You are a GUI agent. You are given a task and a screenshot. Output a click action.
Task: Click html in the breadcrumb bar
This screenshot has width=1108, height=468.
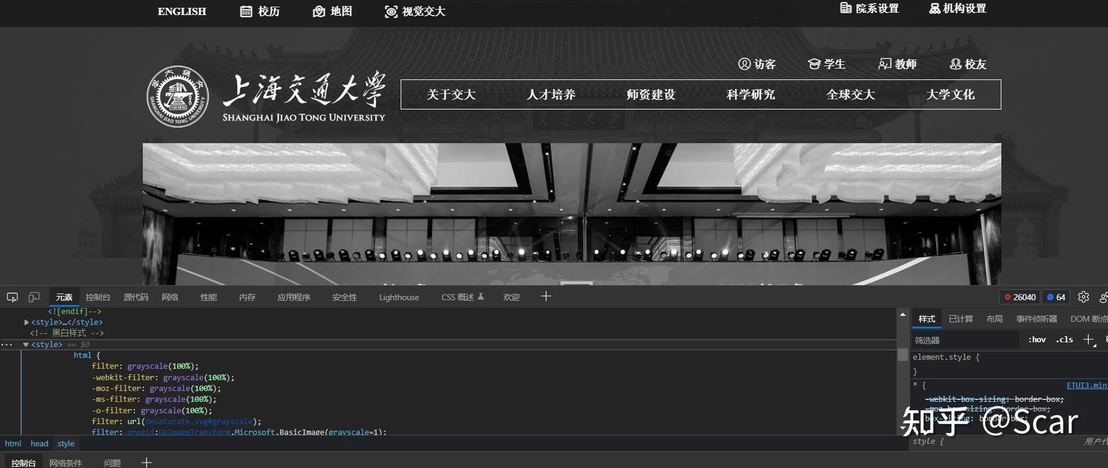(13, 443)
